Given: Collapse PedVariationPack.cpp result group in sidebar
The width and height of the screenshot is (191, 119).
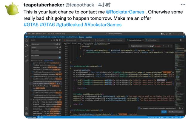Looking at the screenshot, I should tap(31, 77).
